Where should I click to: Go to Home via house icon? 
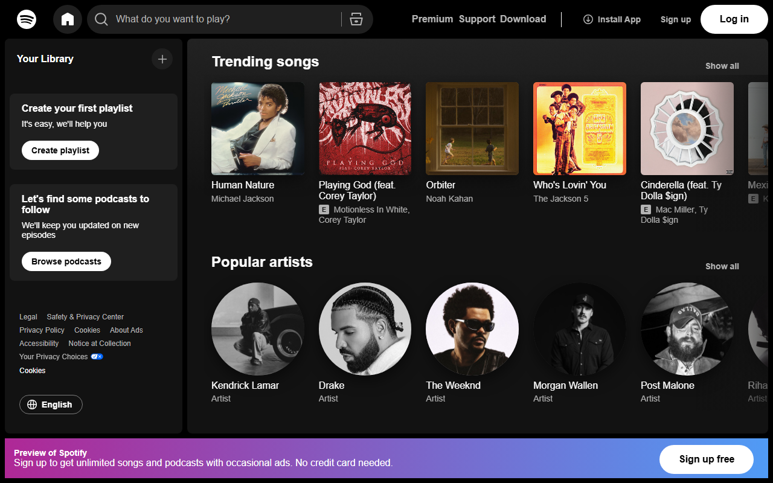point(68,19)
